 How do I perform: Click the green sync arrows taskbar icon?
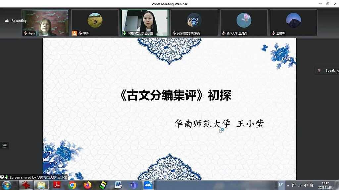coord(103,185)
